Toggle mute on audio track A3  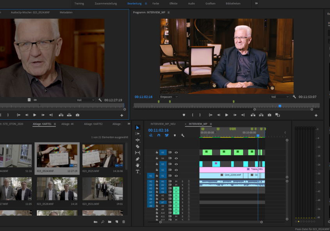point(176,188)
